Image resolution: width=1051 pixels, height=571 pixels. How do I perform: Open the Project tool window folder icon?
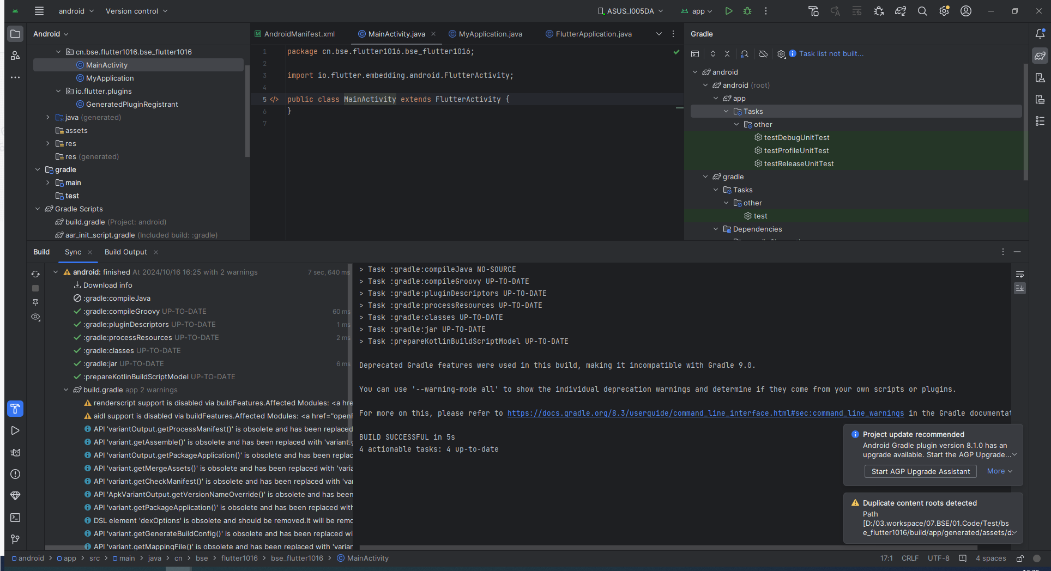tap(15, 34)
